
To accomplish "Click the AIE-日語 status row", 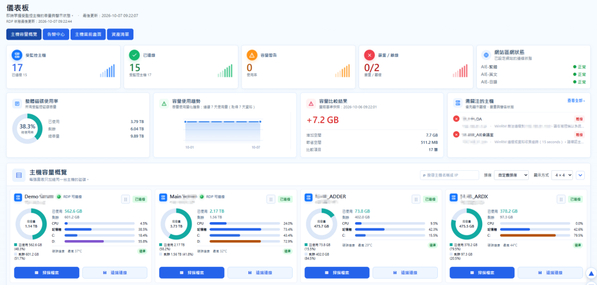I will point(533,82).
